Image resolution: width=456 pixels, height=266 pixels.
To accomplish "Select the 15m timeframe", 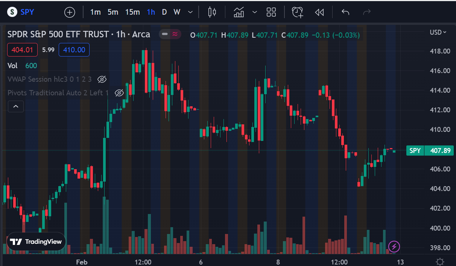I will tap(132, 12).
